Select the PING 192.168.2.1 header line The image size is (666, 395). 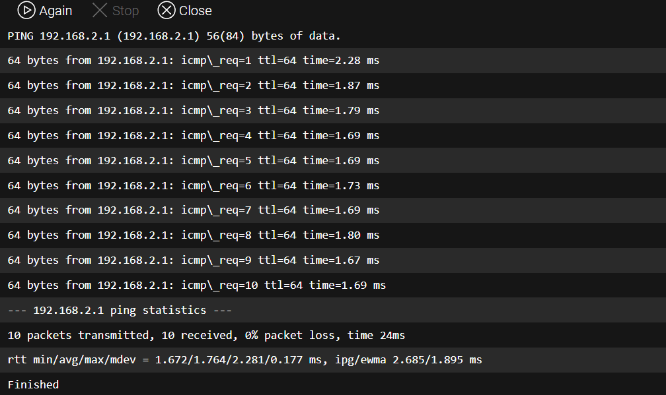click(x=333, y=36)
